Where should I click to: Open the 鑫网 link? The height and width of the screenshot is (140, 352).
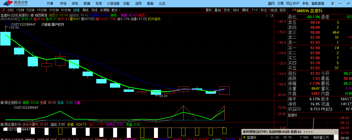(x=271, y=3)
